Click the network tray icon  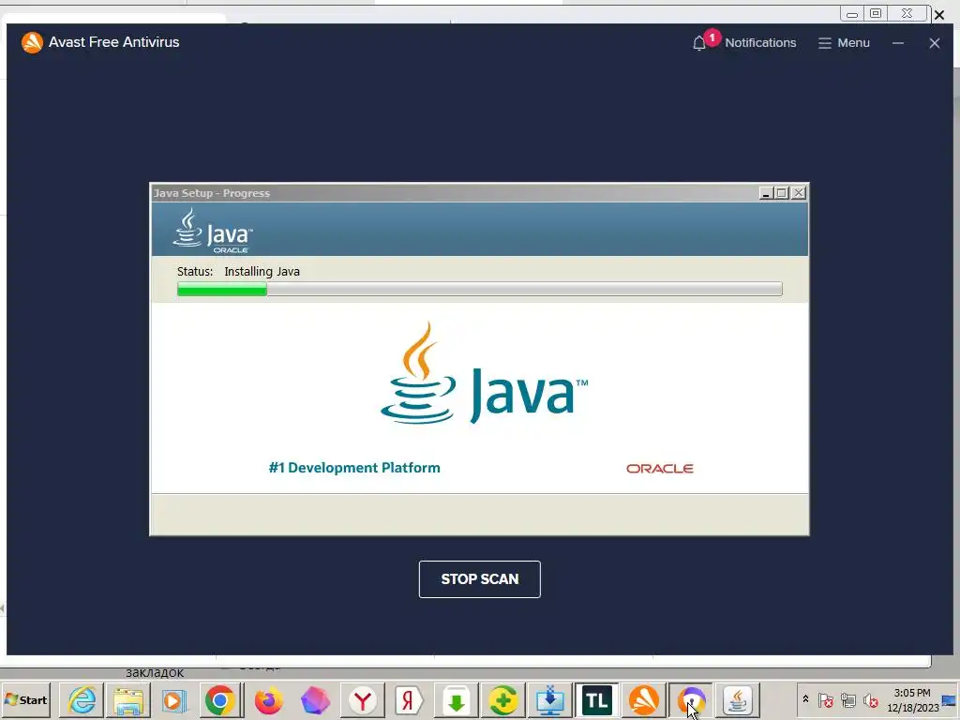[x=847, y=699]
